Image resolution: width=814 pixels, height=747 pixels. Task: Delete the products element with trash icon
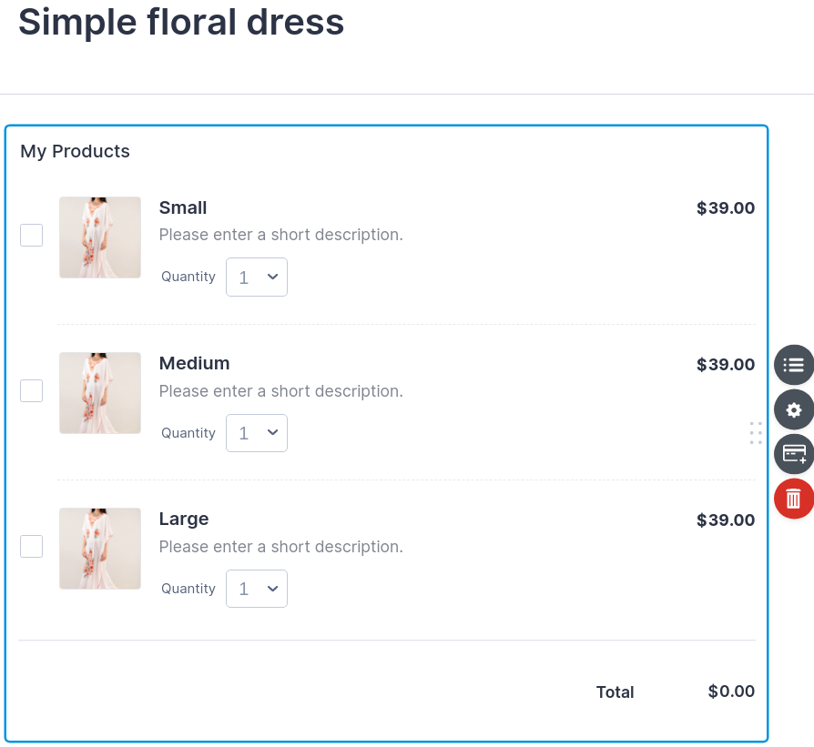793,498
